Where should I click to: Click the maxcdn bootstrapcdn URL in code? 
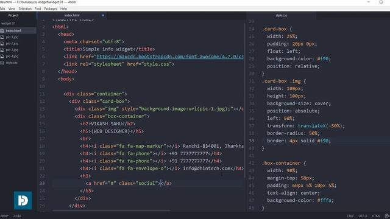point(170,57)
